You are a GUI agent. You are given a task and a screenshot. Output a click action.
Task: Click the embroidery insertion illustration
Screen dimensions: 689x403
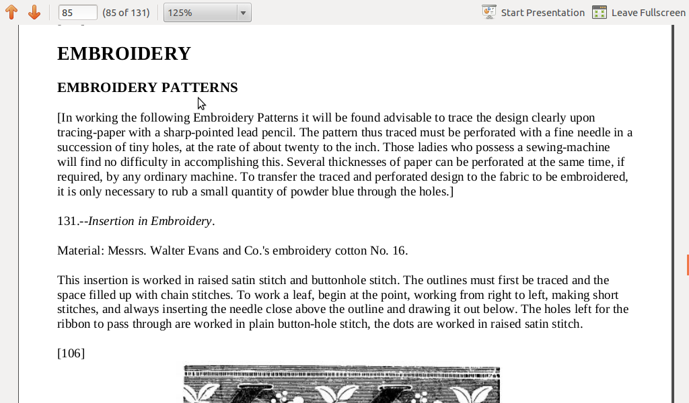coord(341,384)
